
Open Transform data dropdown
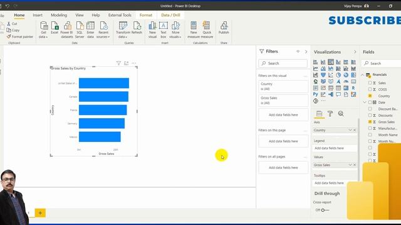[x=123, y=29]
